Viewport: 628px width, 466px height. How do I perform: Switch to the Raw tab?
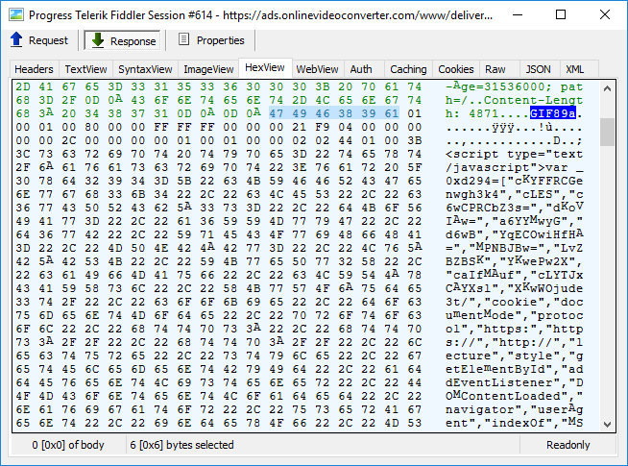pyautogui.click(x=495, y=69)
